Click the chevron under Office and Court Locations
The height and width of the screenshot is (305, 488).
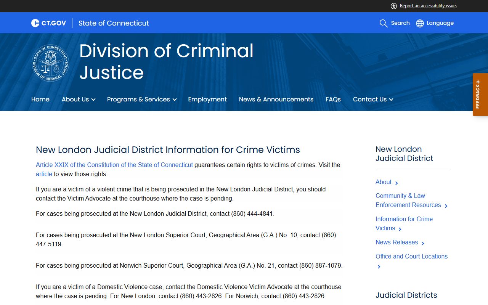coord(379,266)
